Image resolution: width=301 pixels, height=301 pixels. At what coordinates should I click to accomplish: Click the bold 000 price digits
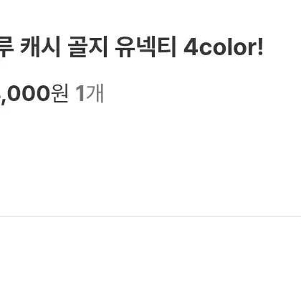tap(28, 94)
